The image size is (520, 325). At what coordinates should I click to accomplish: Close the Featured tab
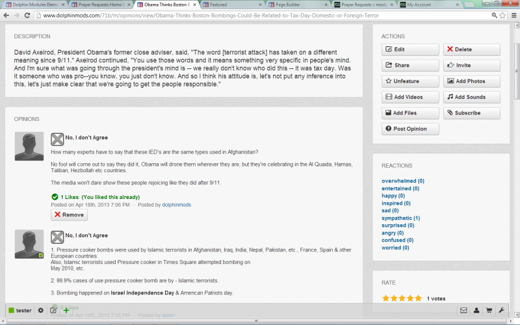pos(260,5)
